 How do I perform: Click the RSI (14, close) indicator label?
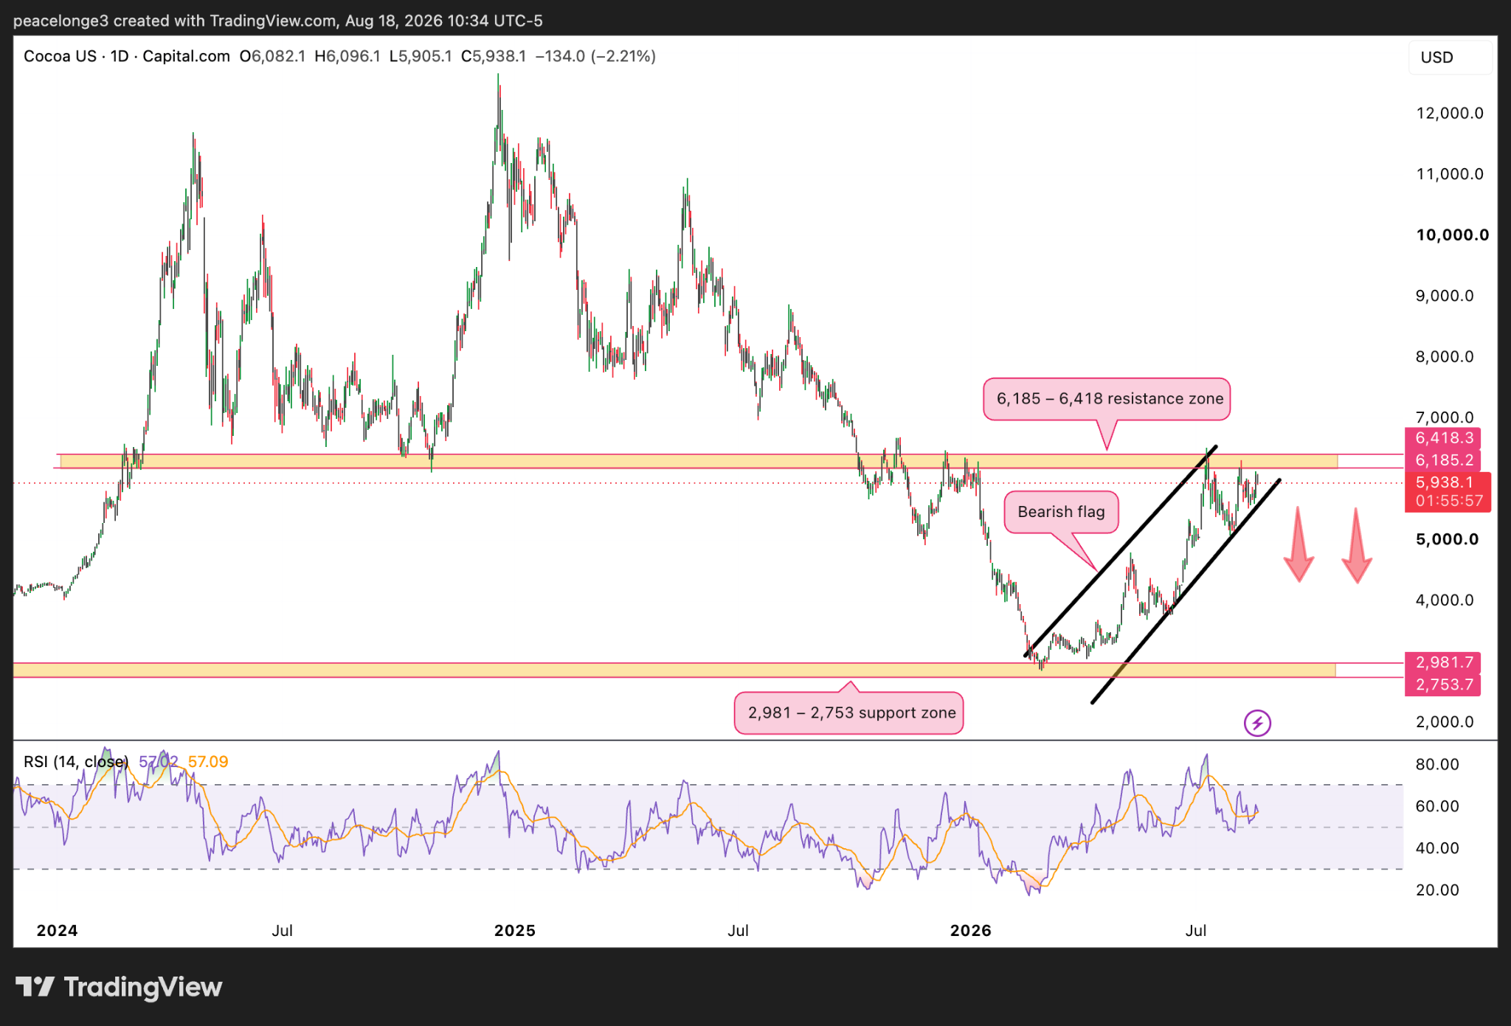76,761
